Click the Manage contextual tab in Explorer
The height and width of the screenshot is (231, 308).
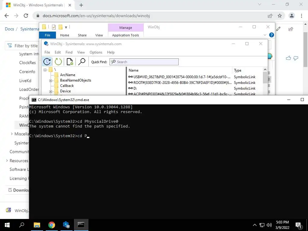pos(126,28)
